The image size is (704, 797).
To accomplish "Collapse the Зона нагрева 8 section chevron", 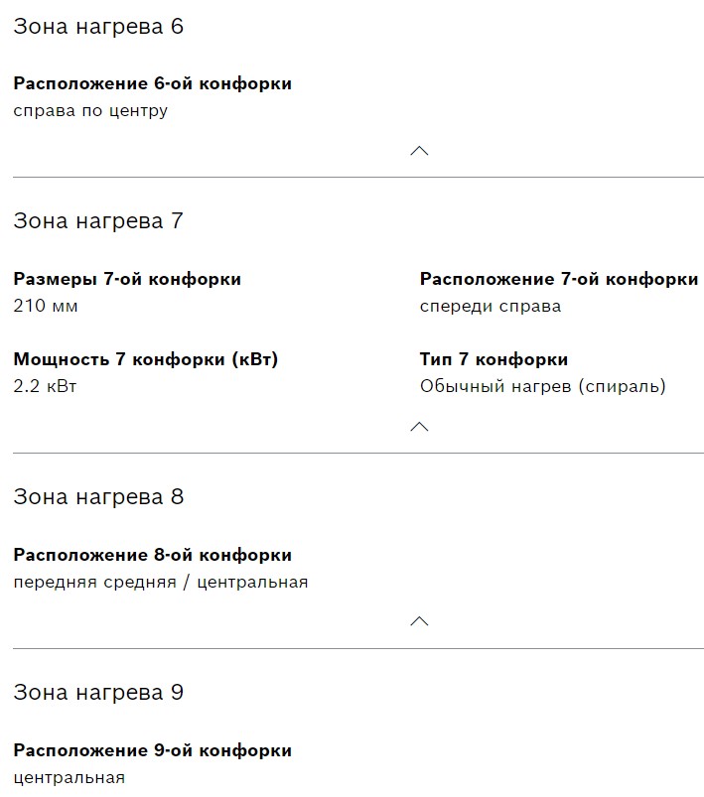I will pyautogui.click(x=419, y=621).
